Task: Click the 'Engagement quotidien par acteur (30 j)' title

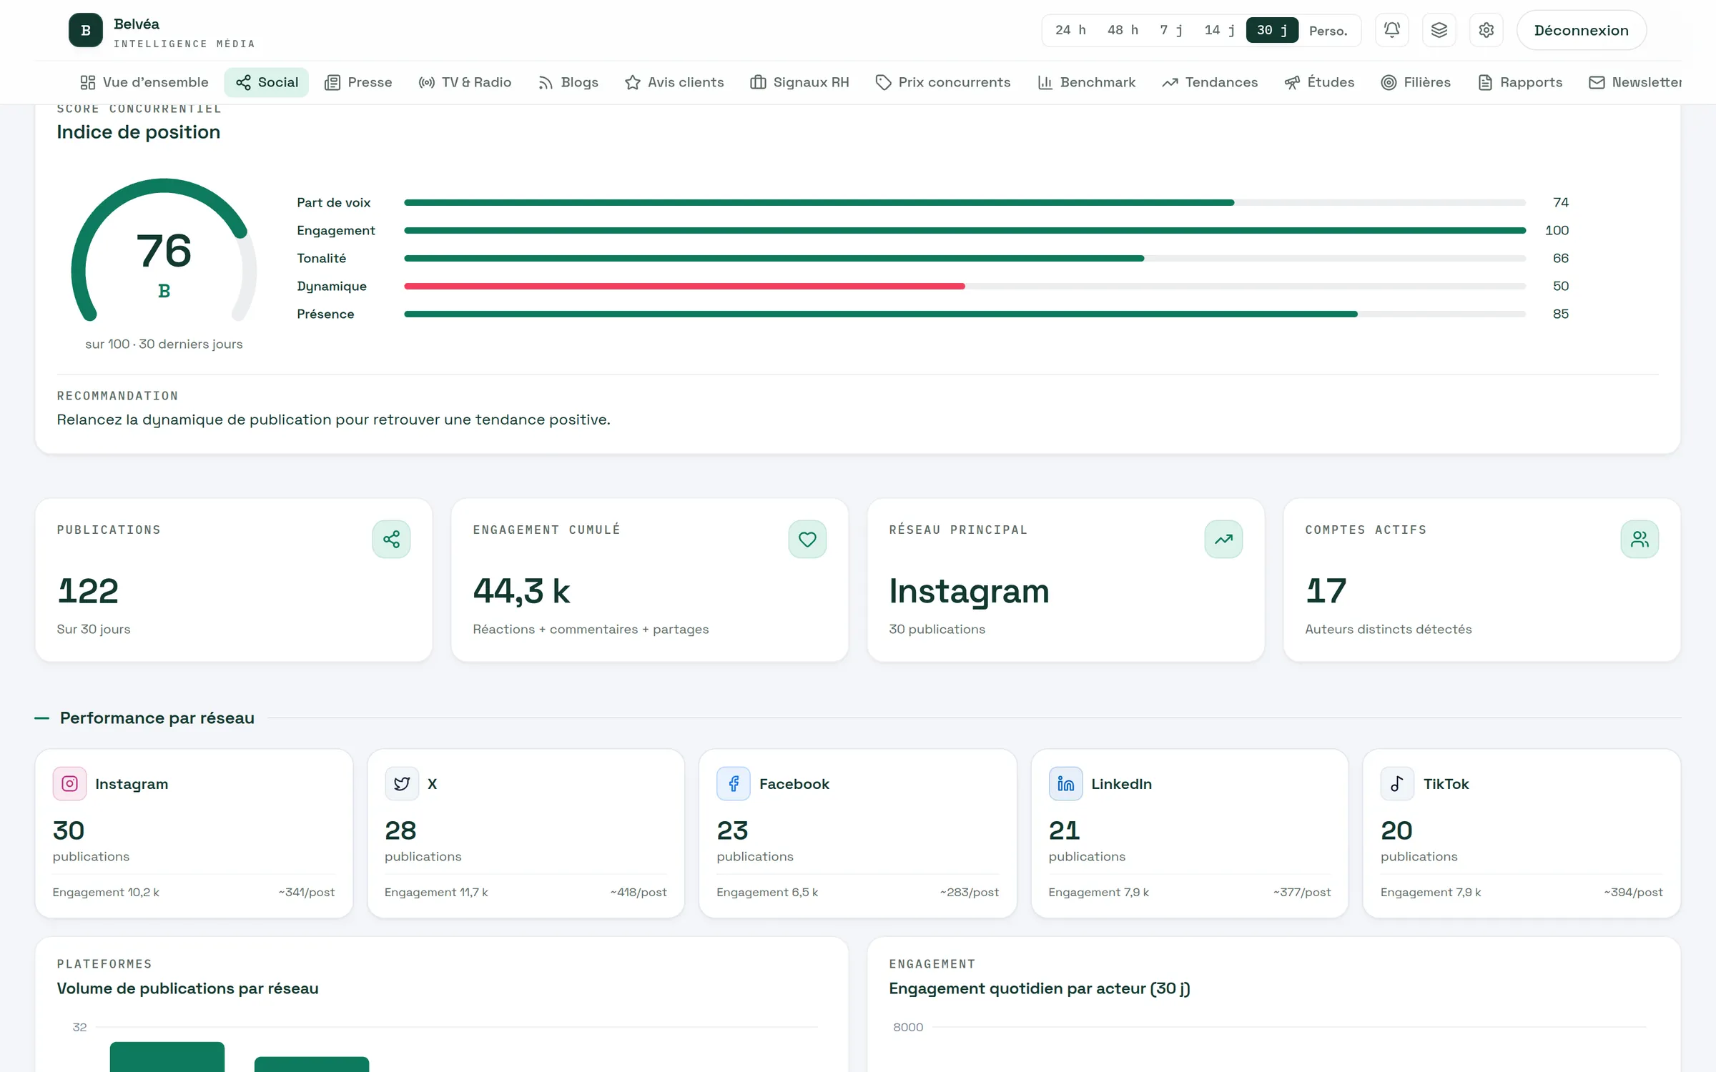Action: point(1040,988)
